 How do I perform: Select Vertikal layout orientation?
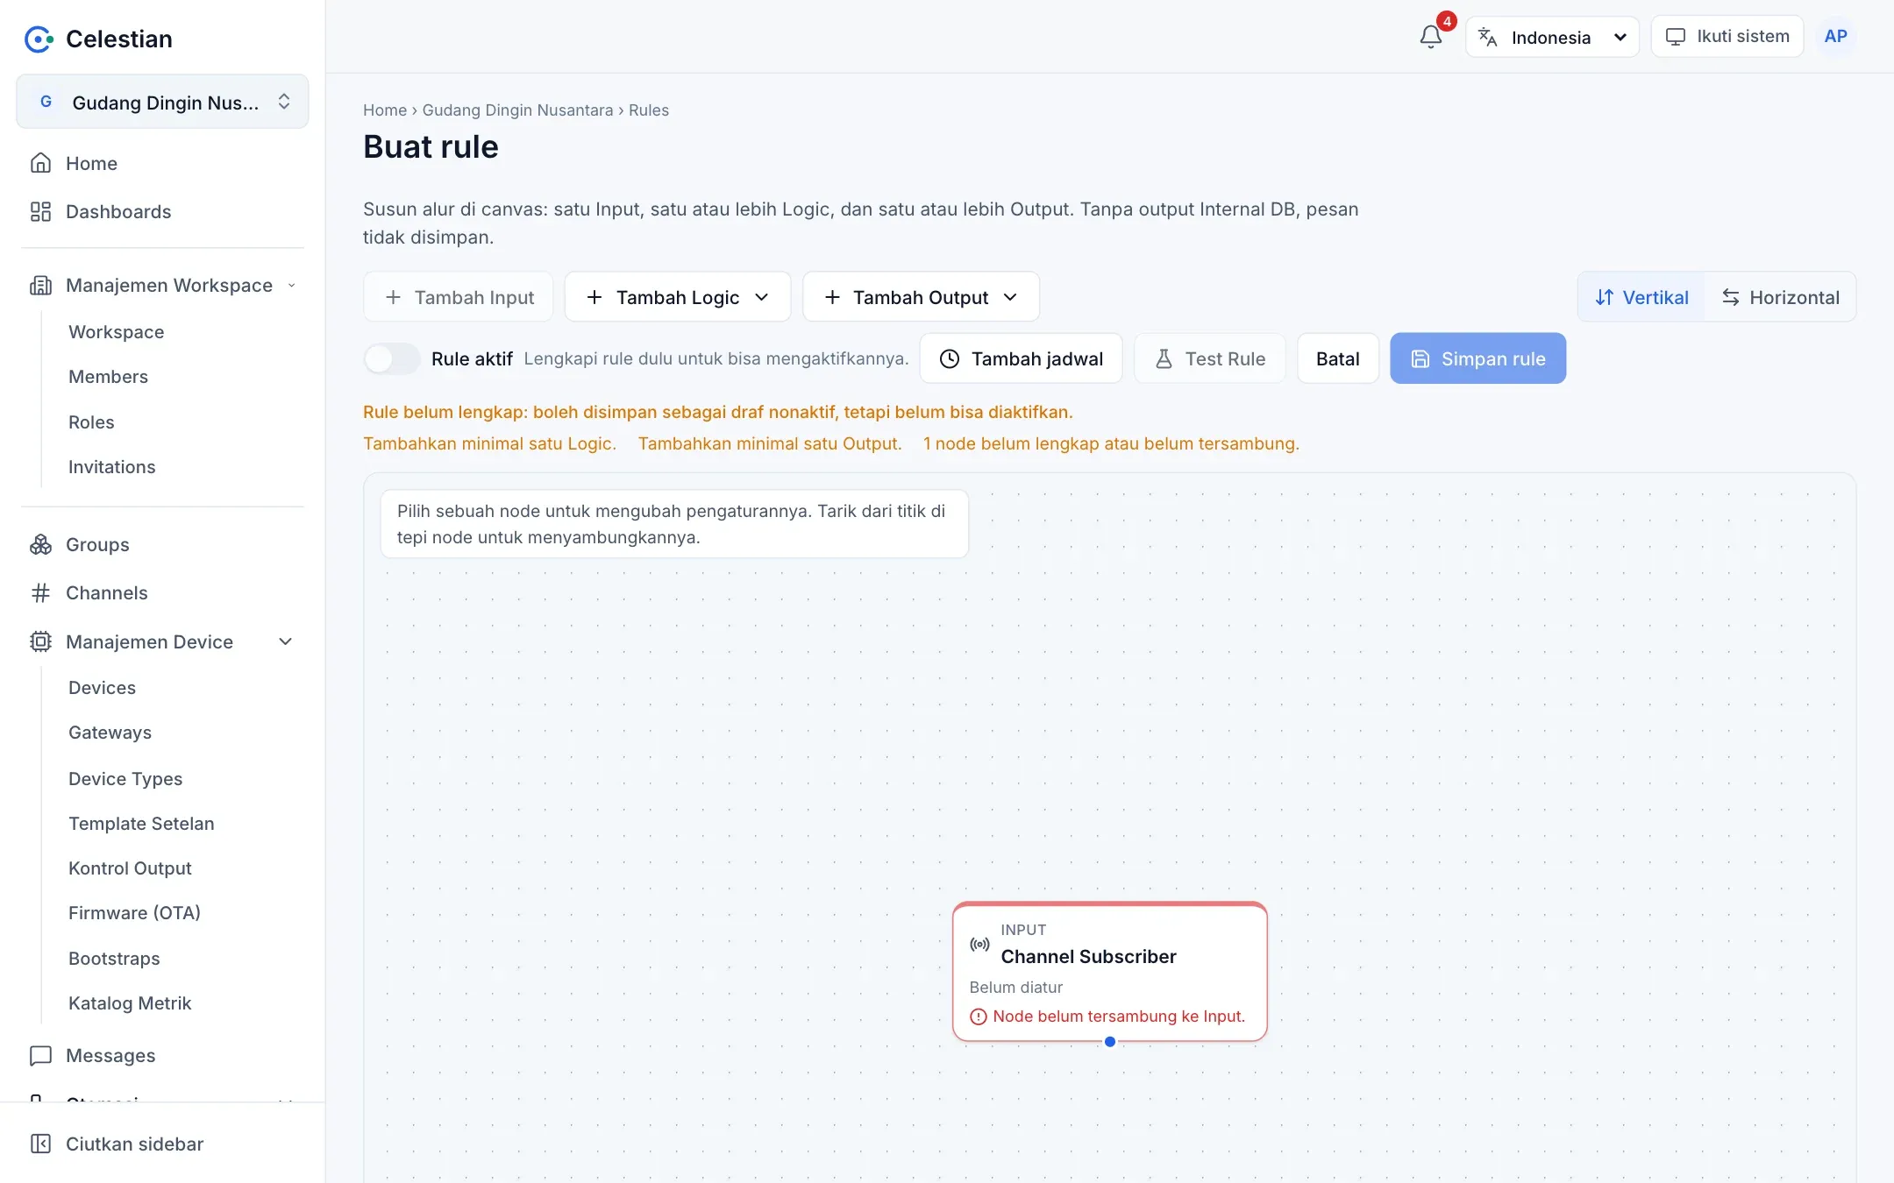coord(1641,297)
